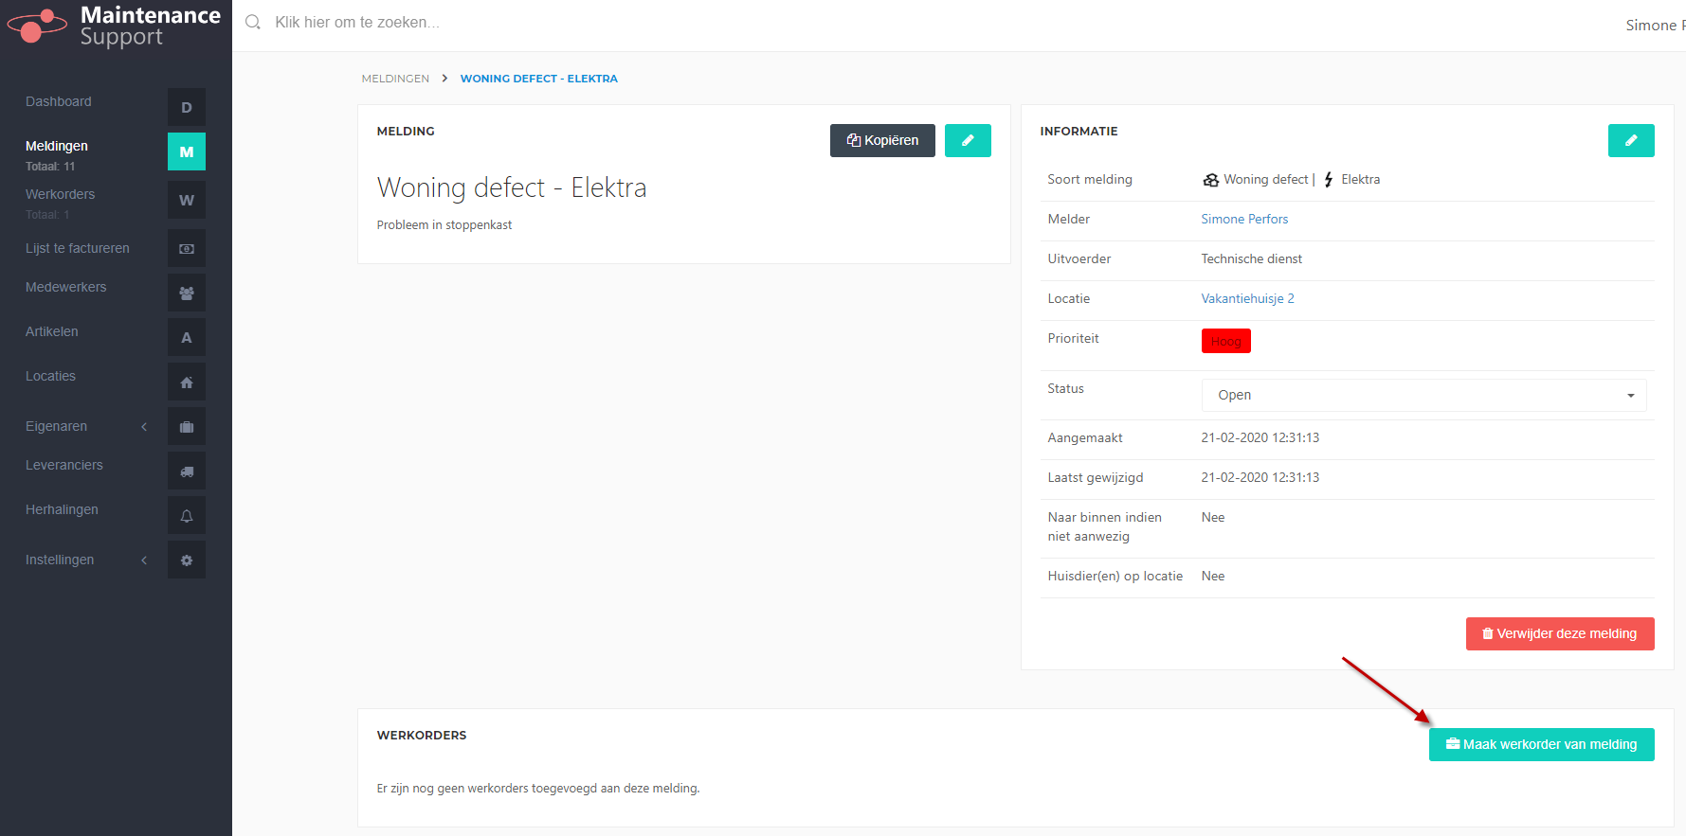Click the Woning defect - Elektra heading
Image resolution: width=1686 pixels, height=836 pixels.
point(512,187)
